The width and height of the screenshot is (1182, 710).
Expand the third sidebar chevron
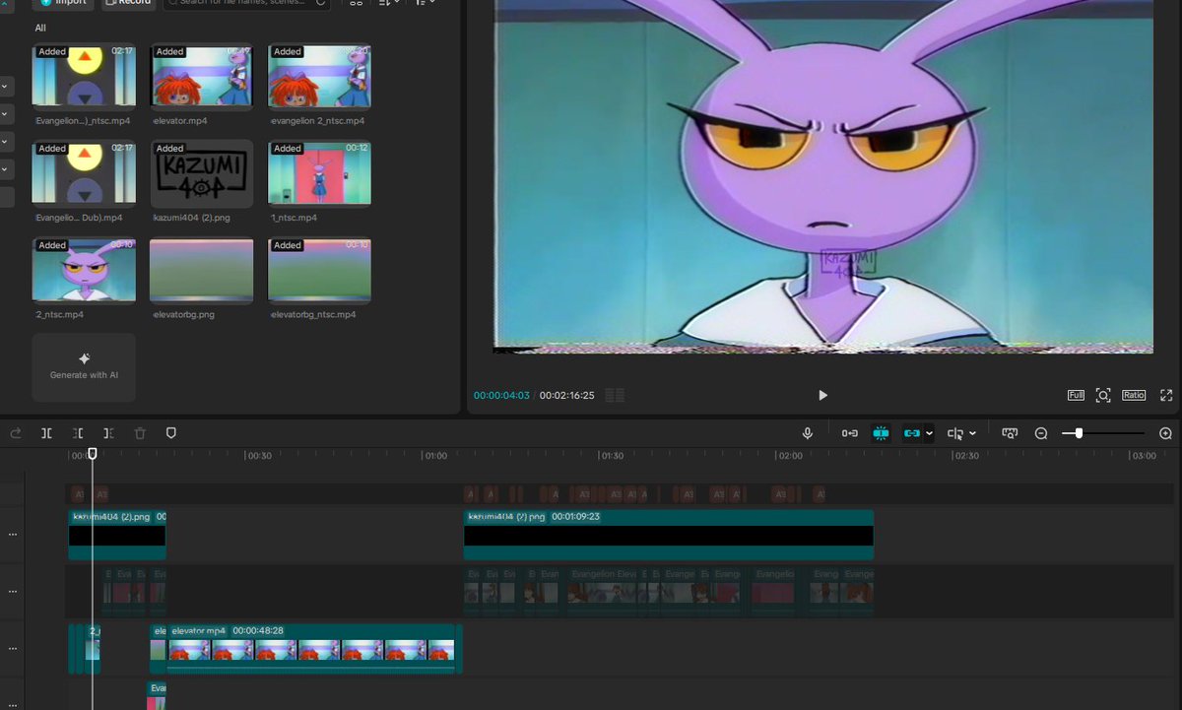point(5,142)
